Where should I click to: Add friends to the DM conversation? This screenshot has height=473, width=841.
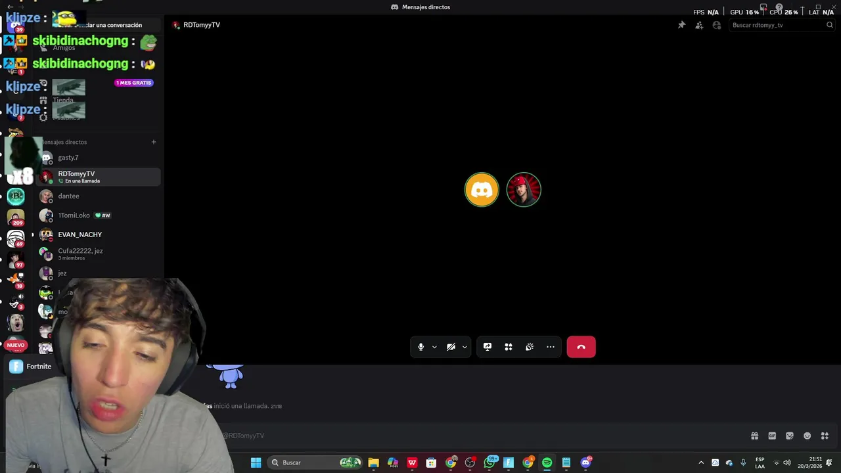tap(699, 25)
